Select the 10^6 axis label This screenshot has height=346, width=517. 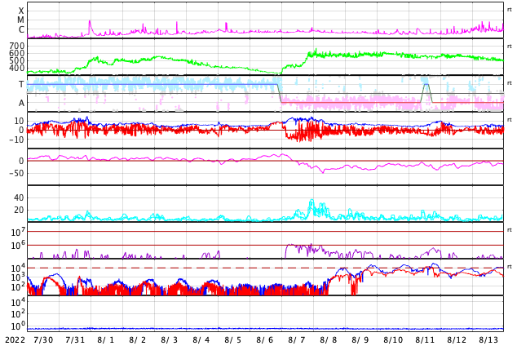click(18, 245)
